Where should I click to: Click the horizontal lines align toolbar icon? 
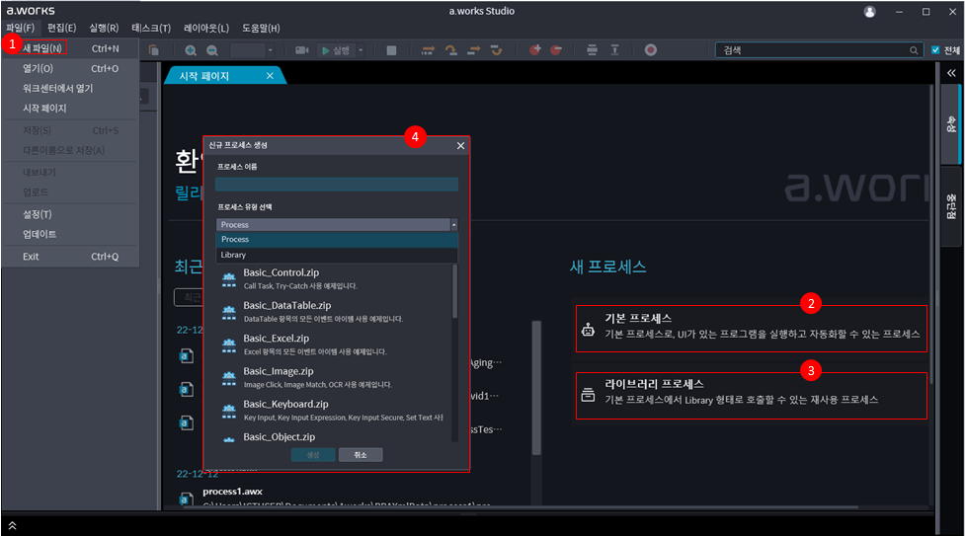tap(592, 50)
